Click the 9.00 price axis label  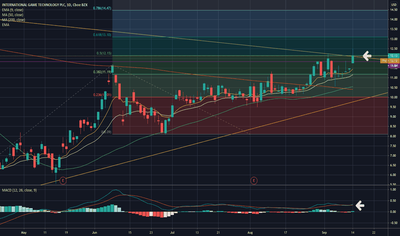394,117
